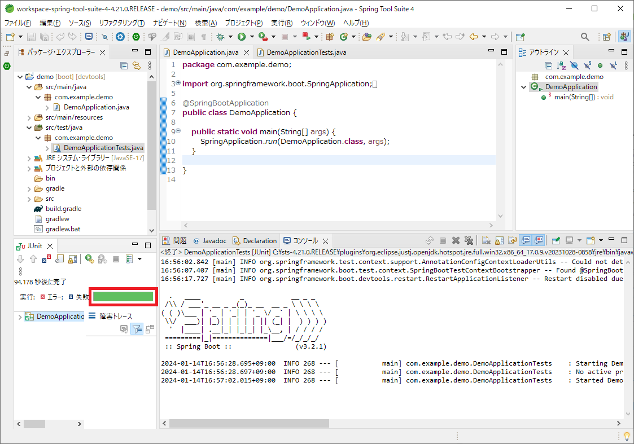Click the Debug icon on main toolbar
The width and height of the screenshot is (634, 444).
pos(221,36)
